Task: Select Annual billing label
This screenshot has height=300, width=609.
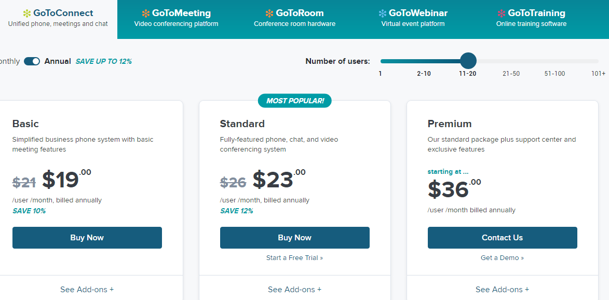Action: pos(58,61)
